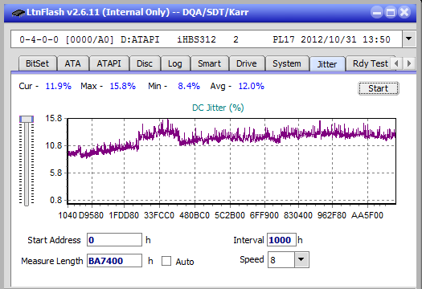Click the Measure Length input field
This screenshot has width=422, height=289.
[114, 261]
